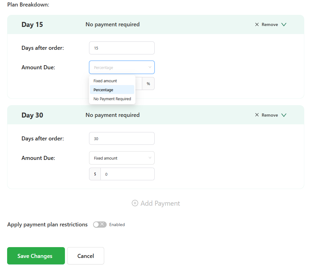Viewport: 312px width, 270px height.
Task: Click the $ prefix on Day 30 amount
Action: click(95, 174)
